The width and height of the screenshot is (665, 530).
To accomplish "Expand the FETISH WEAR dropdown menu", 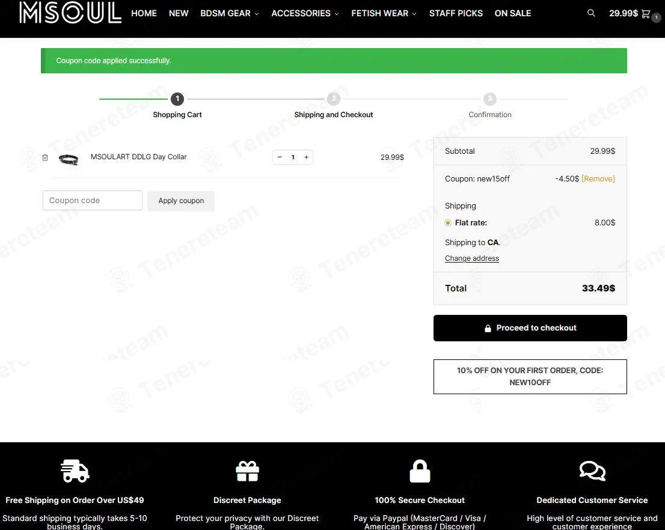I will [x=384, y=14].
